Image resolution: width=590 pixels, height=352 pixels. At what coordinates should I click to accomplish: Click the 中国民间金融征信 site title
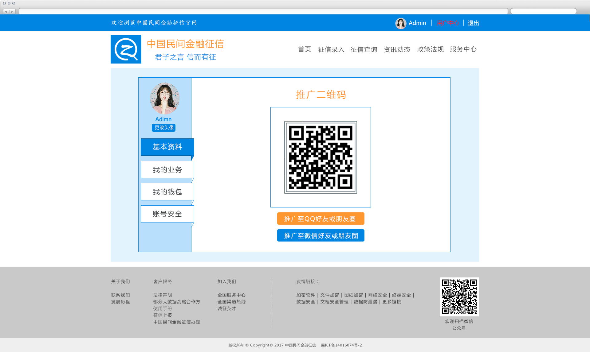click(x=185, y=44)
